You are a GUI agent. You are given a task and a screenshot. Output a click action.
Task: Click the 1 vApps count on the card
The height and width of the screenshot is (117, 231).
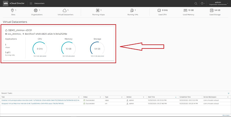coord(5,45)
